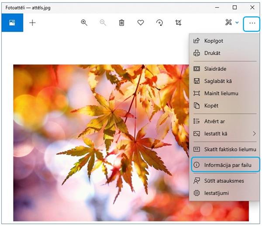Open the Atvērt ar option
The width and height of the screenshot is (262, 226).
224,121
